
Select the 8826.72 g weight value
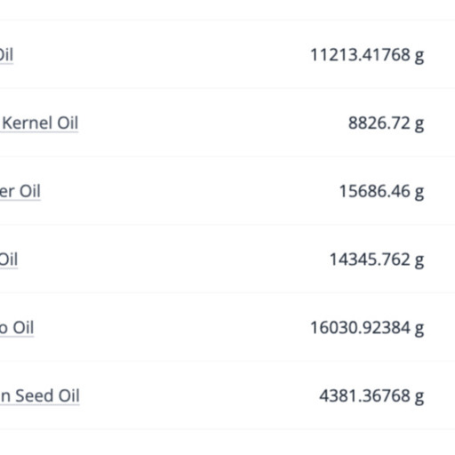[386, 124]
